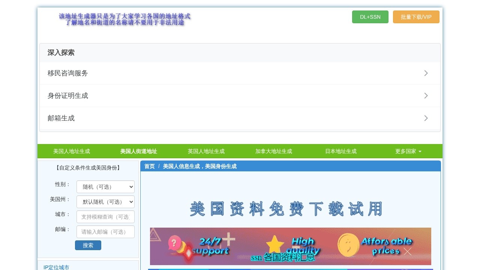Click the 首页 breadcrumb link
Image resolution: width=480 pixels, height=270 pixels.
click(149, 166)
